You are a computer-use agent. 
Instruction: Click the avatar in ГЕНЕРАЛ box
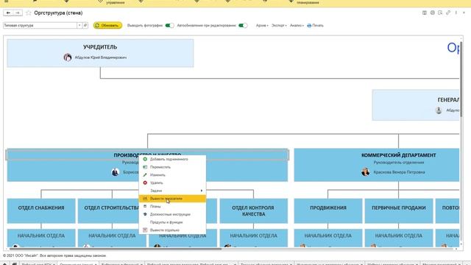439,110
